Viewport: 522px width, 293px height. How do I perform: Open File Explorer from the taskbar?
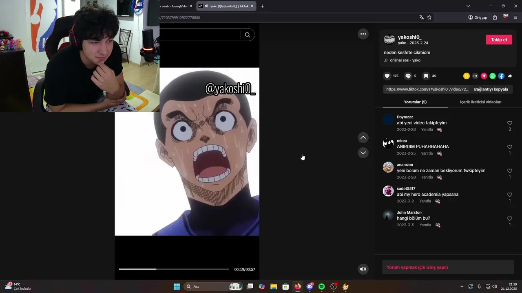[x=274, y=286]
